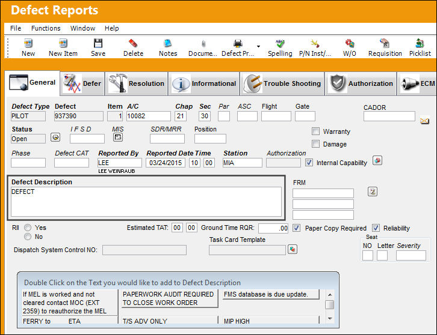The width and height of the screenshot is (437, 335).
Task: Enable the Damage checkbox
Action: tap(315, 143)
